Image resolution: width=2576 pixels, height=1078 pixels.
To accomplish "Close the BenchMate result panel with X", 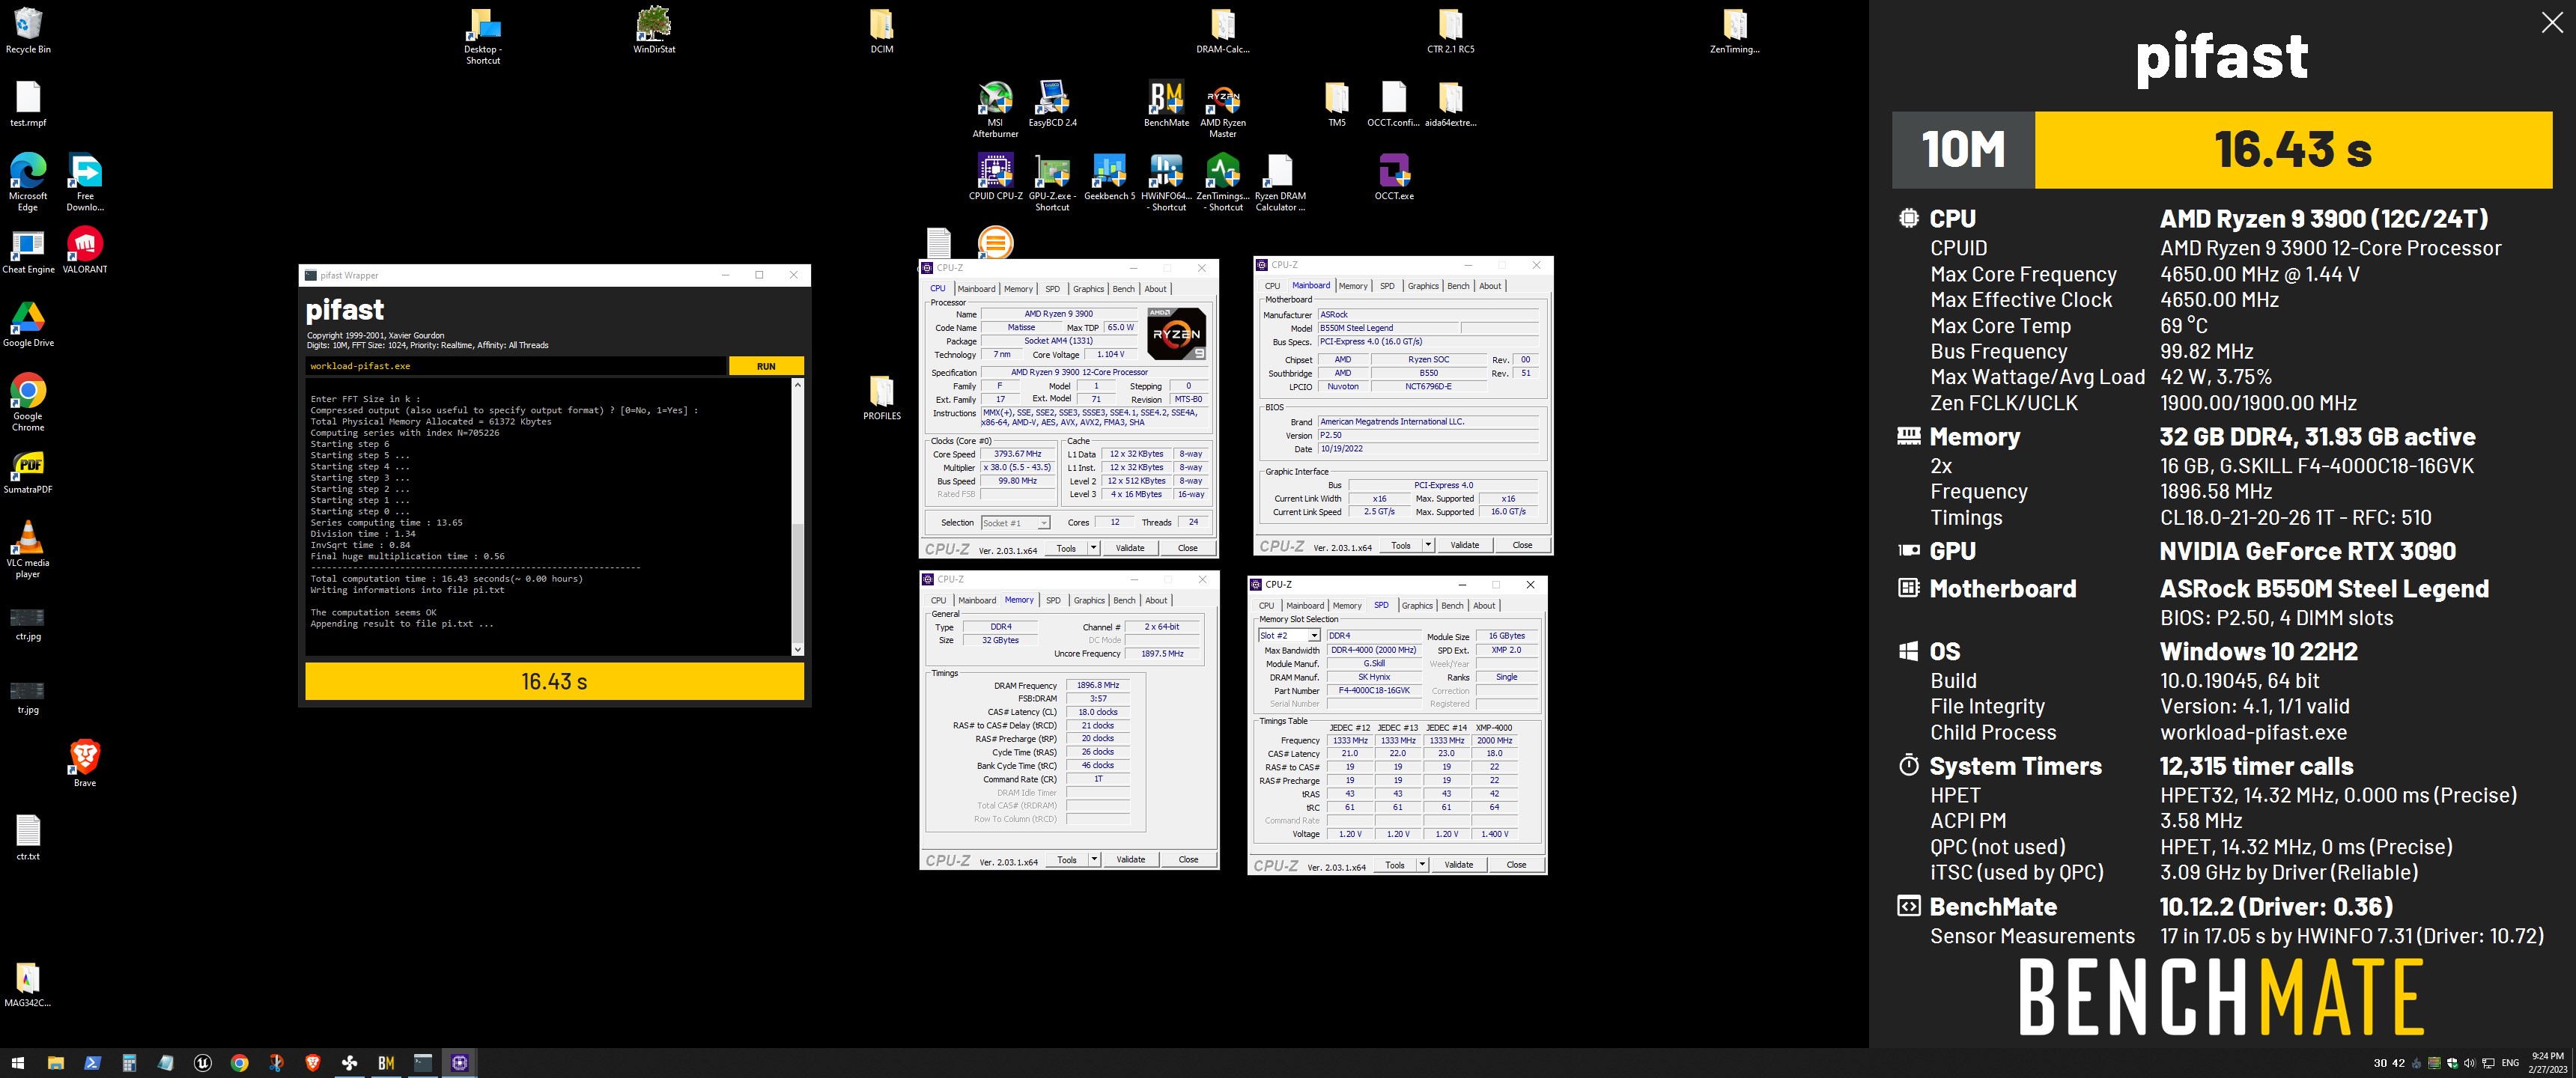I will [2552, 22].
